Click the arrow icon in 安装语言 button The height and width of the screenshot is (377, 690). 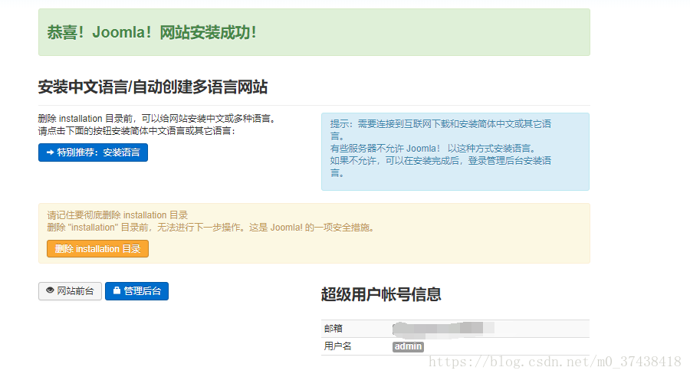point(50,152)
